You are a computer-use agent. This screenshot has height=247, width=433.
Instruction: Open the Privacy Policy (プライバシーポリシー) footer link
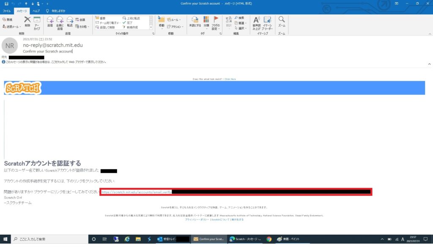tap(197, 220)
